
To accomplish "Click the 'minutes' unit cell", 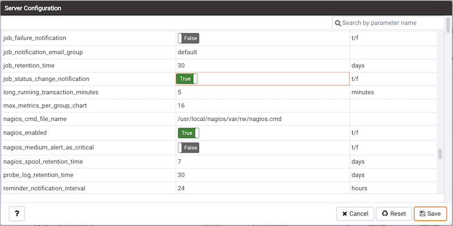I will 393,92.
